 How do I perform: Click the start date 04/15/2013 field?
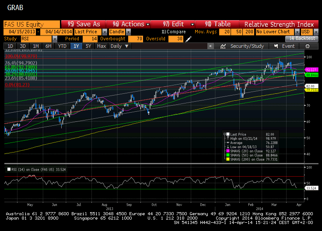(x=20, y=32)
